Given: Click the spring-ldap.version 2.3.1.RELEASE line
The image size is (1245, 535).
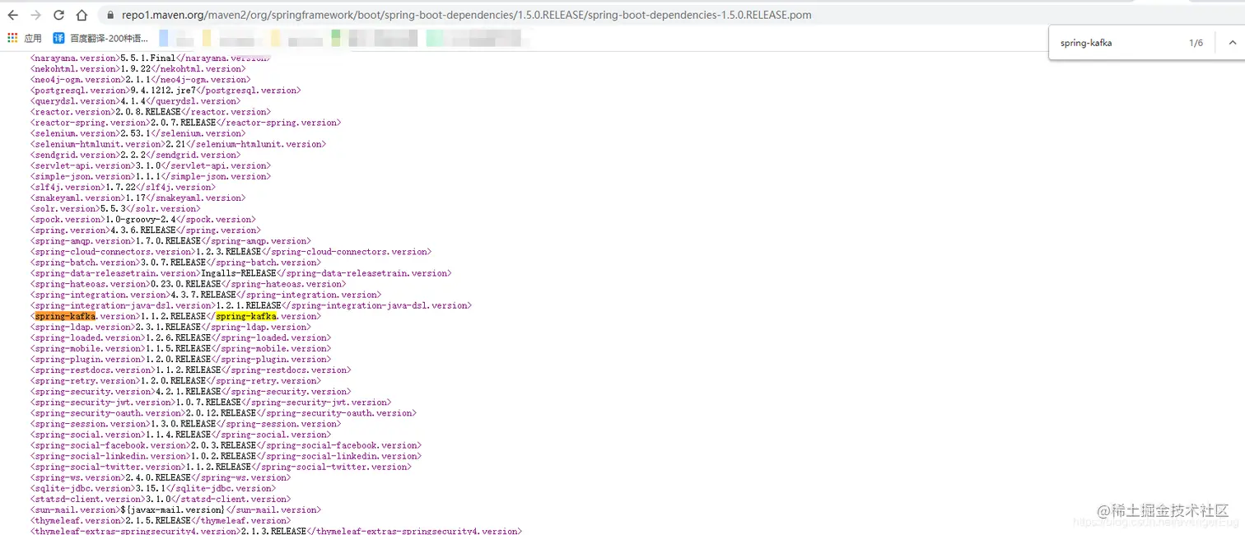Looking at the screenshot, I should tap(170, 327).
